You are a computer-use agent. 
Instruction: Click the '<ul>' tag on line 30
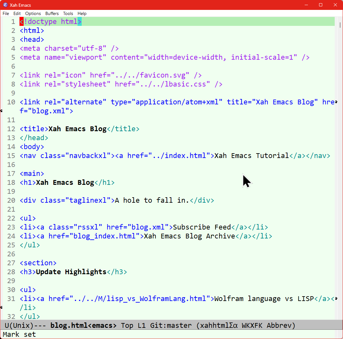(28, 290)
